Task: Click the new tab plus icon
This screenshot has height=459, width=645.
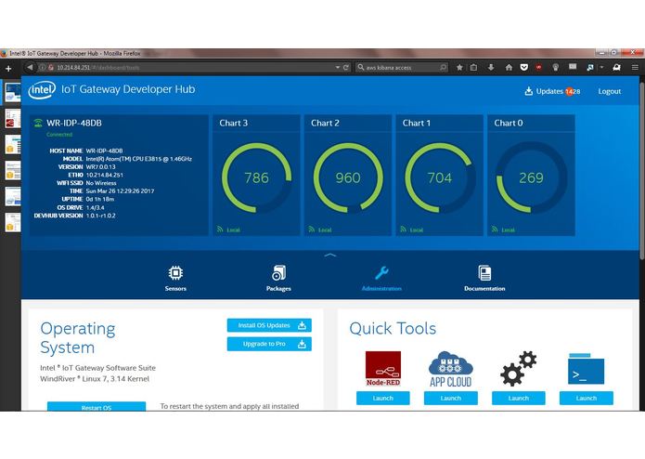Action: pyautogui.click(x=8, y=69)
